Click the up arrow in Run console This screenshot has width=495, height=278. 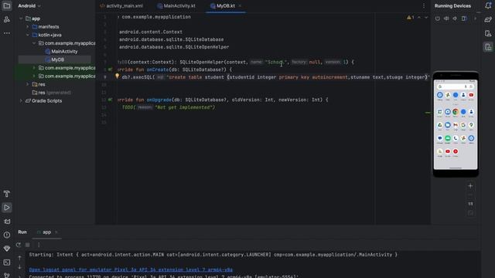[x=19, y=258]
